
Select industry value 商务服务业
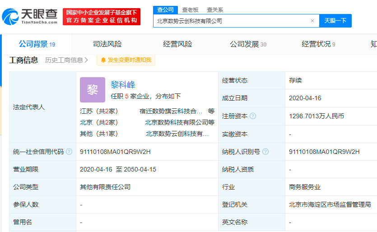tap(305, 187)
